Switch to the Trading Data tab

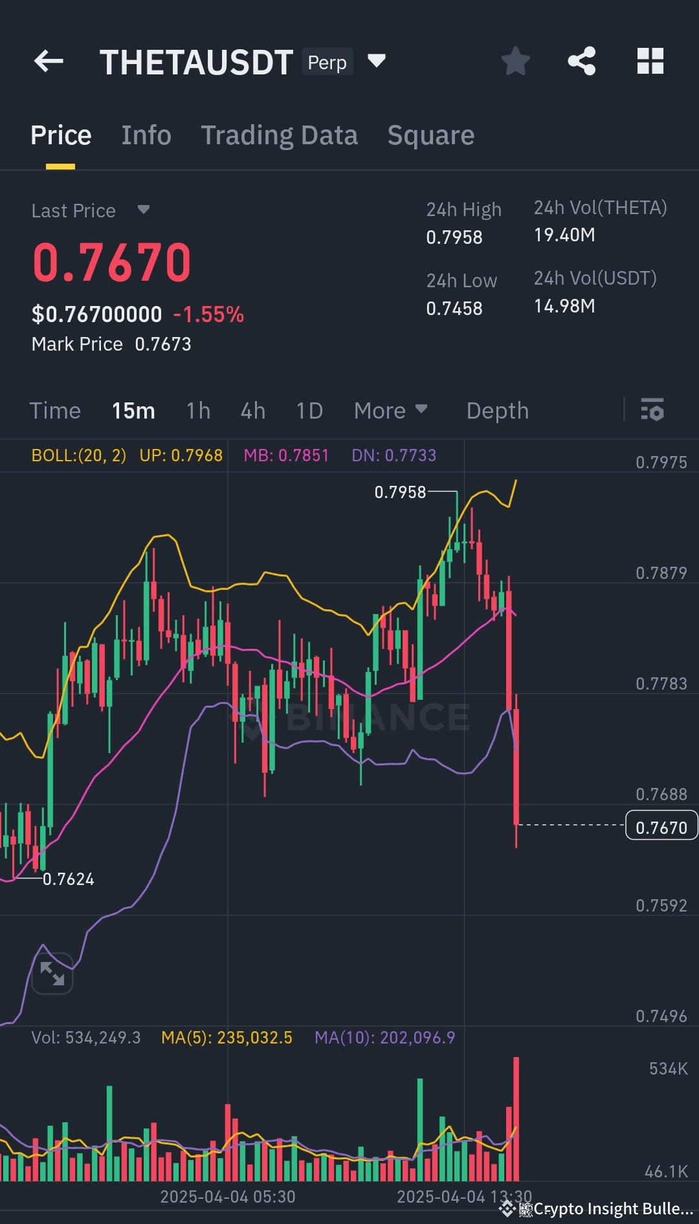point(280,135)
